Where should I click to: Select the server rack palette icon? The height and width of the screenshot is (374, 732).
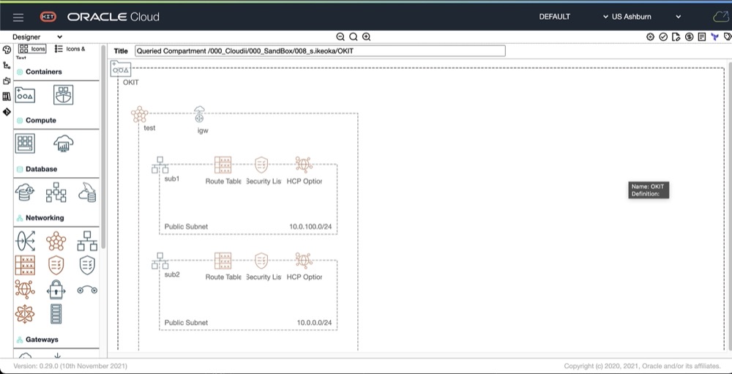click(56, 314)
